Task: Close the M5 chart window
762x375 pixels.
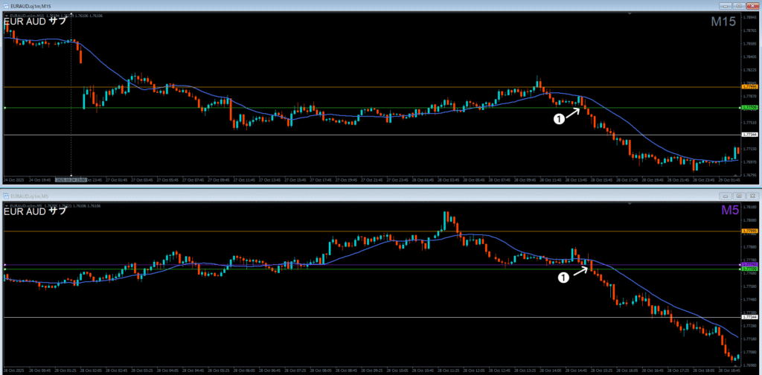Action: [x=753, y=196]
